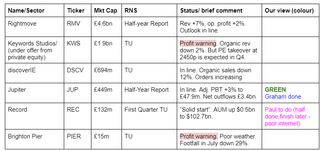The width and height of the screenshot is (321, 151).
Task: Select the First Quarter TU cell
Action: pos(149,116)
